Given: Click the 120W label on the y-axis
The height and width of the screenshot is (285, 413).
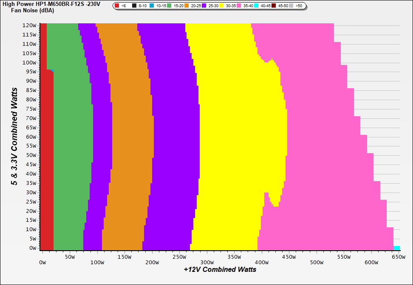Looking at the screenshot, I should click(29, 25).
